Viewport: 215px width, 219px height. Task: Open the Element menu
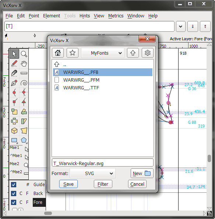52,16
